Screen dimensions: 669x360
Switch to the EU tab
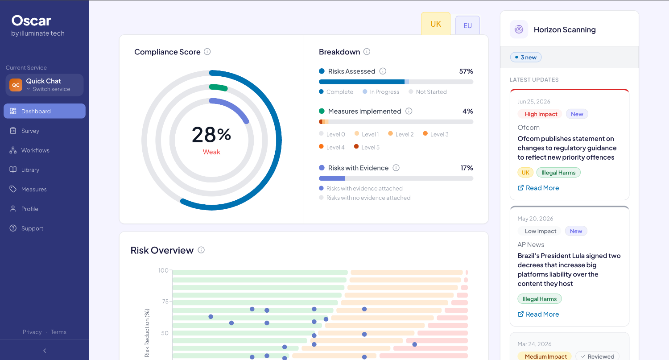pyautogui.click(x=467, y=25)
